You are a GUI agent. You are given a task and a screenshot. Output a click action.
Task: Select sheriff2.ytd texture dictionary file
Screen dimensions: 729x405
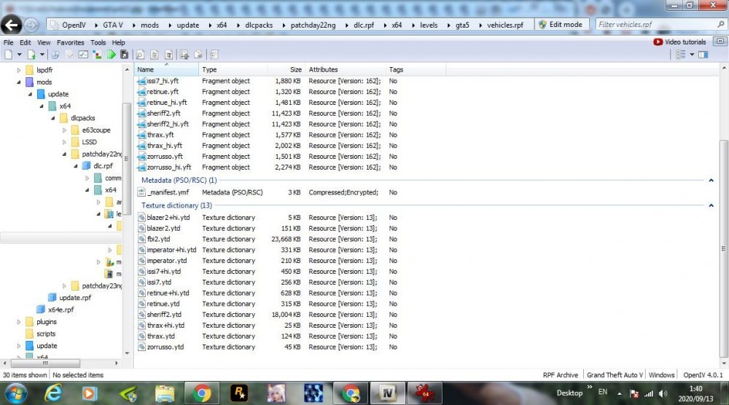click(x=163, y=315)
